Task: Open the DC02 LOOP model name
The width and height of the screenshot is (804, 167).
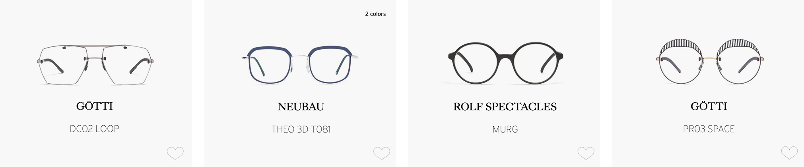Action: click(x=95, y=129)
